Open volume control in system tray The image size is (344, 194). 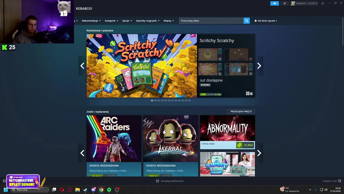tap(326, 190)
